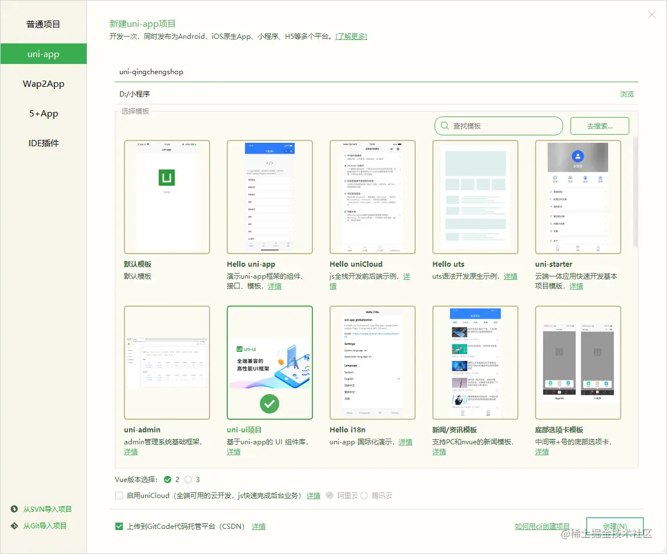The width and height of the screenshot is (667, 554).
Task: Switch to the 普通项目 tab
Action: (43, 24)
